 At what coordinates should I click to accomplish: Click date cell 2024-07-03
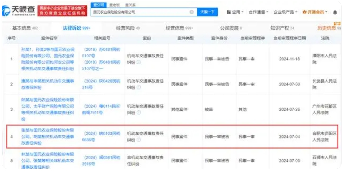coord(290,161)
